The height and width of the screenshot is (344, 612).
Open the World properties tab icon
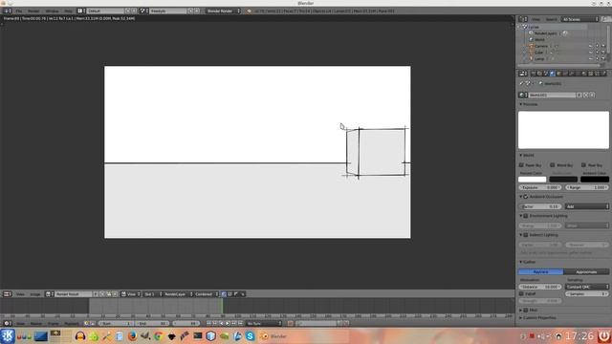pyautogui.click(x=553, y=74)
